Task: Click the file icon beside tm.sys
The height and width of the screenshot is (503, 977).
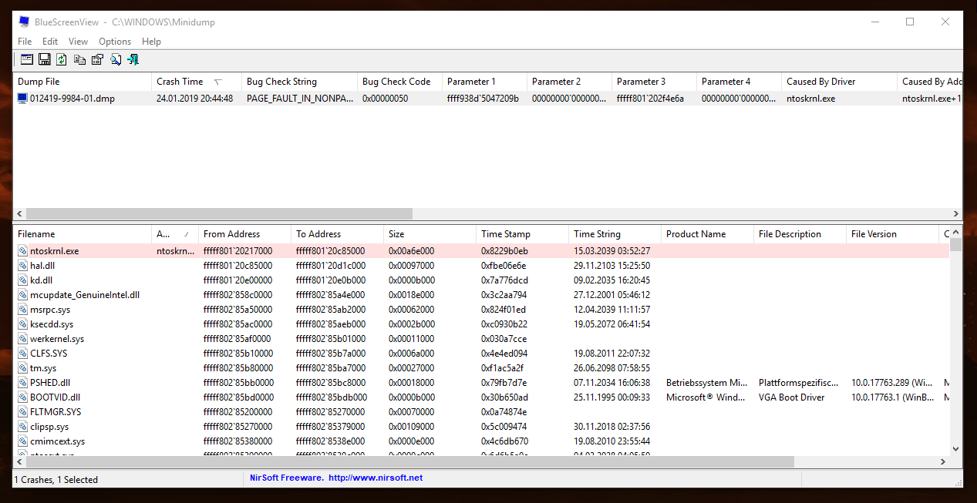Action: [23, 368]
